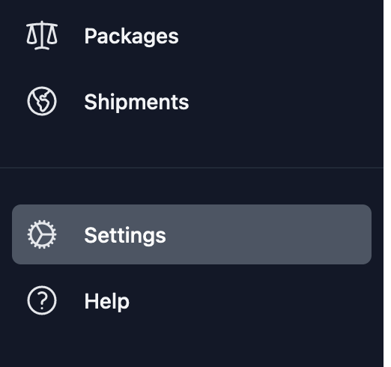Open the Packages section
The height and width of the screenshot is (367, 391).
point(192,36)
